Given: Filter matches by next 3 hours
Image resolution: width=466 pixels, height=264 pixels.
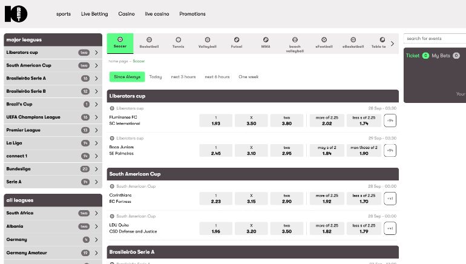Looking at the screenshot, I should [x=183, y=77].
